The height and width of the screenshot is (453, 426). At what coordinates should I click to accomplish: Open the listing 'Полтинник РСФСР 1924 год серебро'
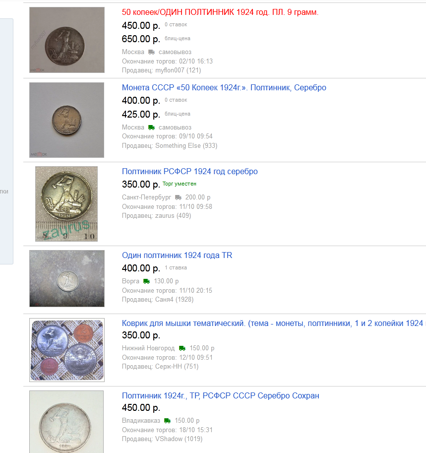(x=190, y=171)
